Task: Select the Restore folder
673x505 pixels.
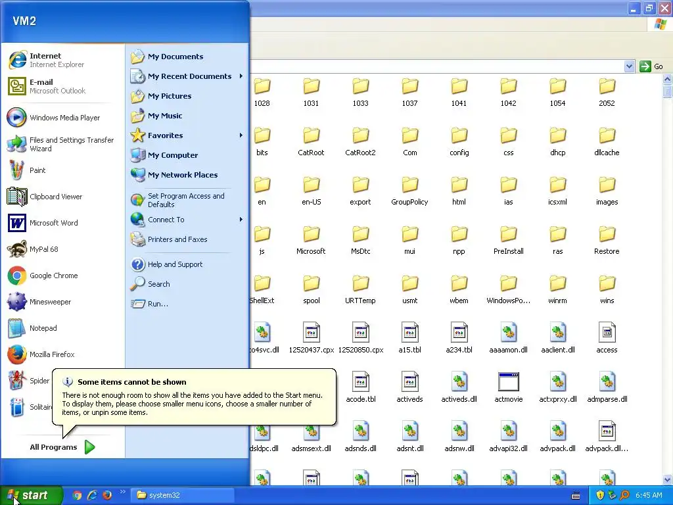Action: click(x=607, y=239)
